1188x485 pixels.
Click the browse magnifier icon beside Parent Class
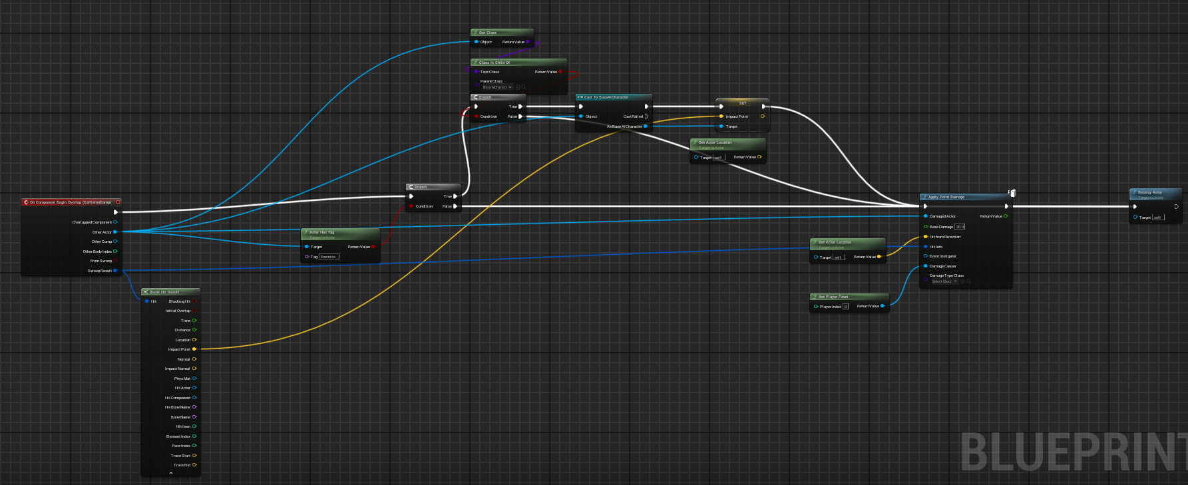click(524, 87)
